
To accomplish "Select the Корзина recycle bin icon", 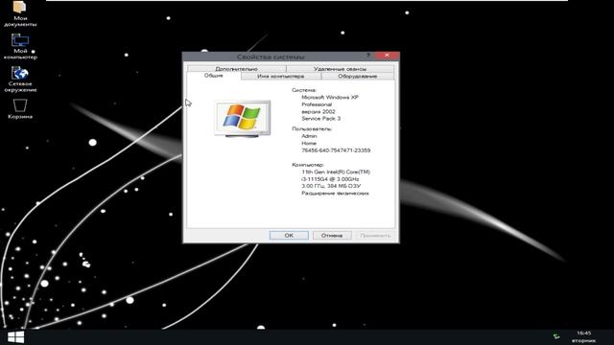I will (20, 108).
